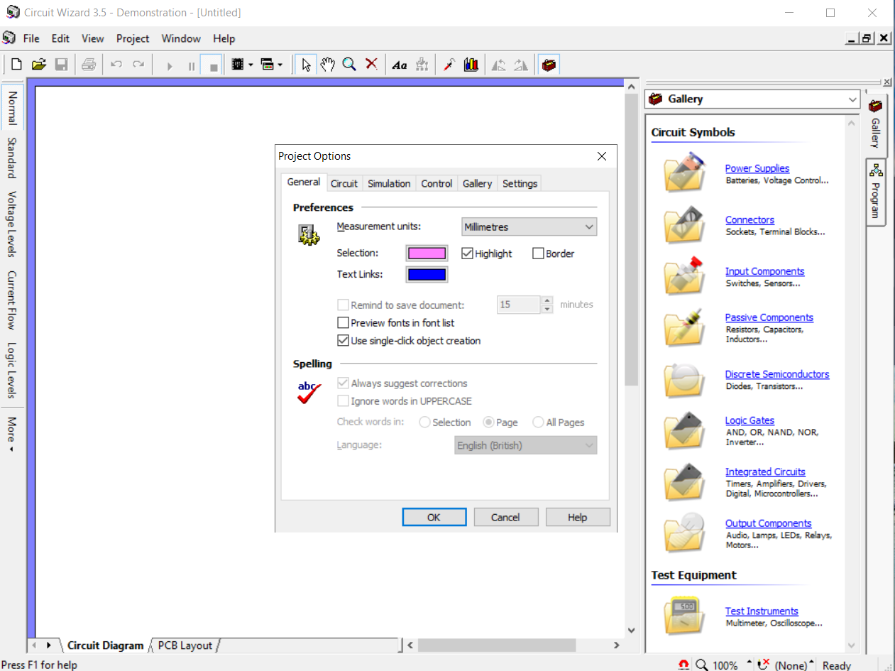Select the Zoom magnifier tool
The width and height of the screenshot is (895, 671).
point(349,65)
